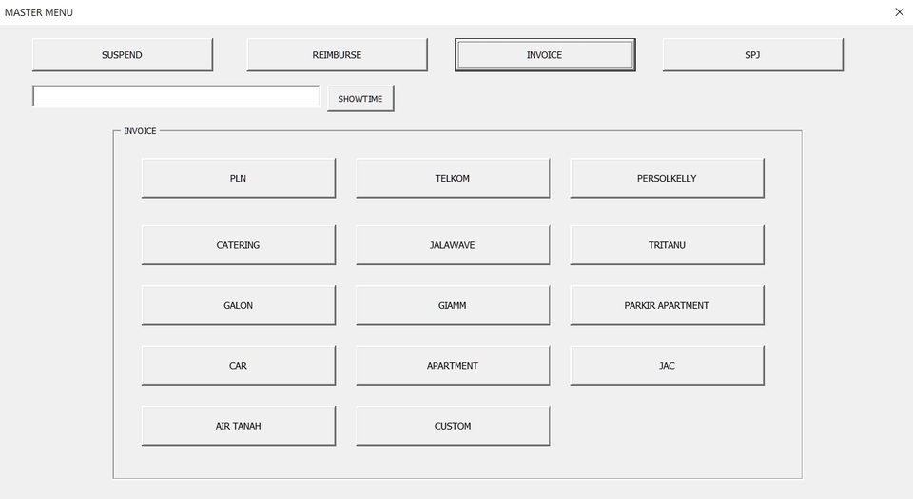Screen dimensions: 913x499
Task: Choose the PERSOLKELLY invoice
Action: coord(667,179)
